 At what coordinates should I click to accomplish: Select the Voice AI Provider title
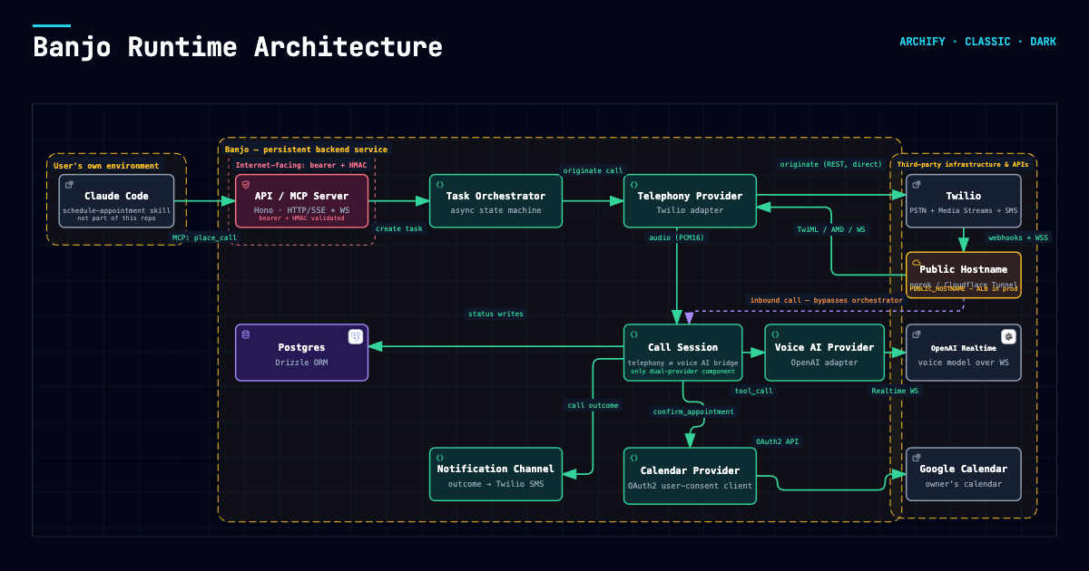pos(824,347)
